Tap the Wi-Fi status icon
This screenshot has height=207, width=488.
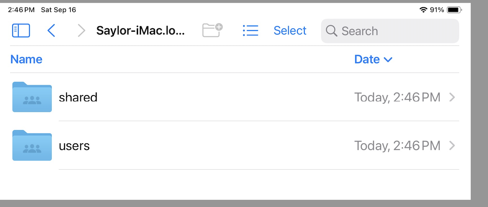(424, 10)
